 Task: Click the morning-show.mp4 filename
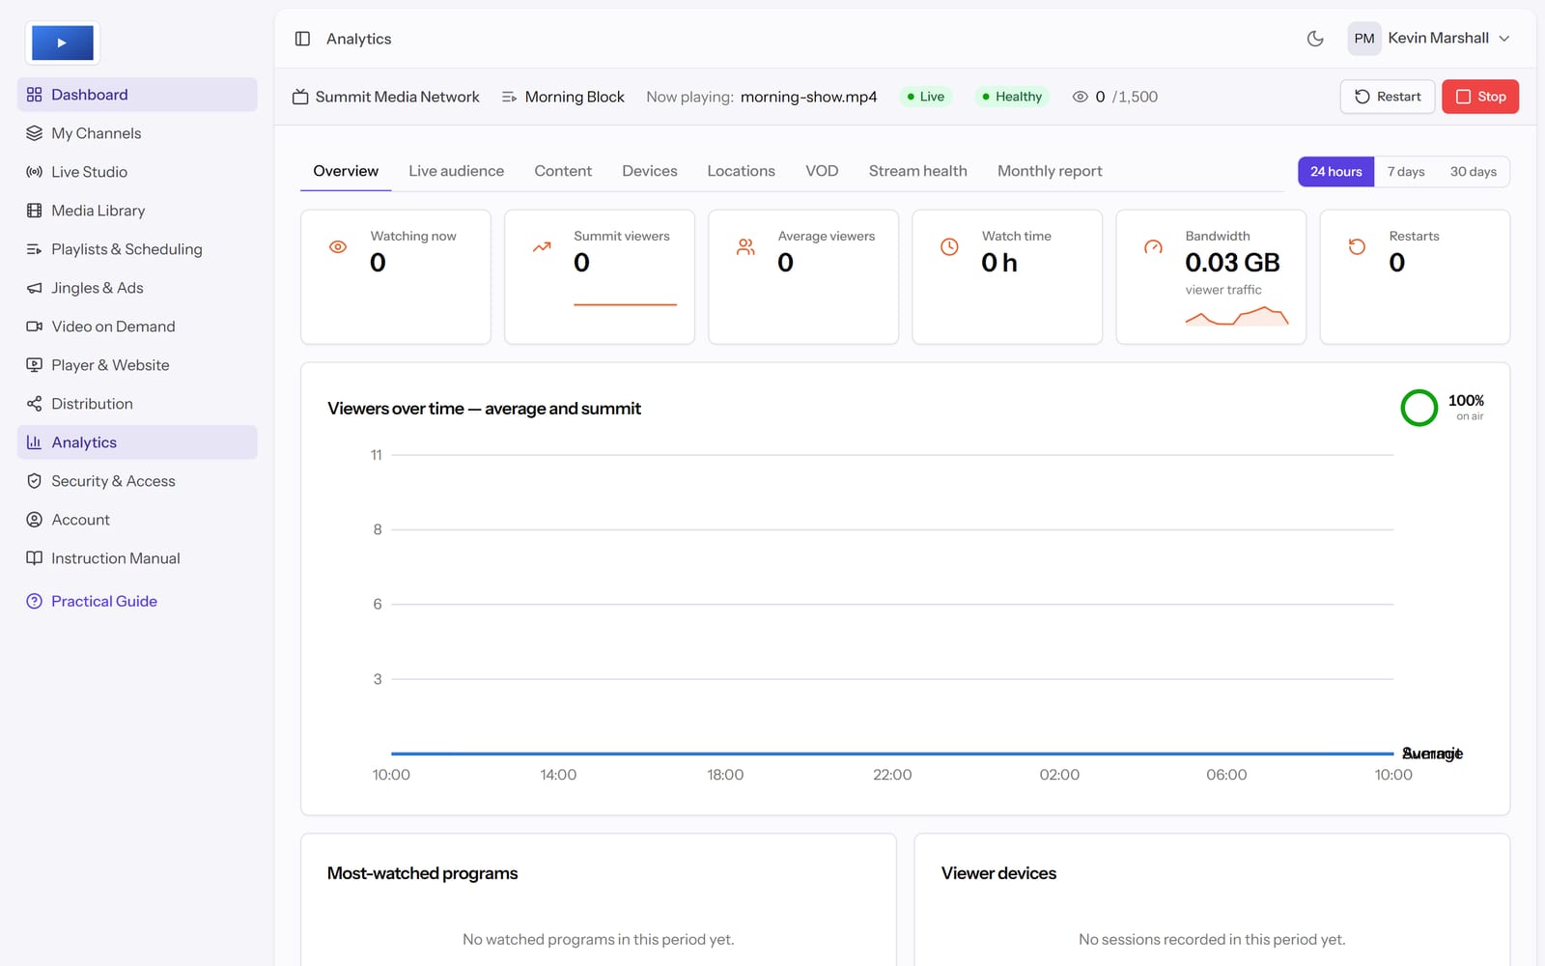(808, 97)
